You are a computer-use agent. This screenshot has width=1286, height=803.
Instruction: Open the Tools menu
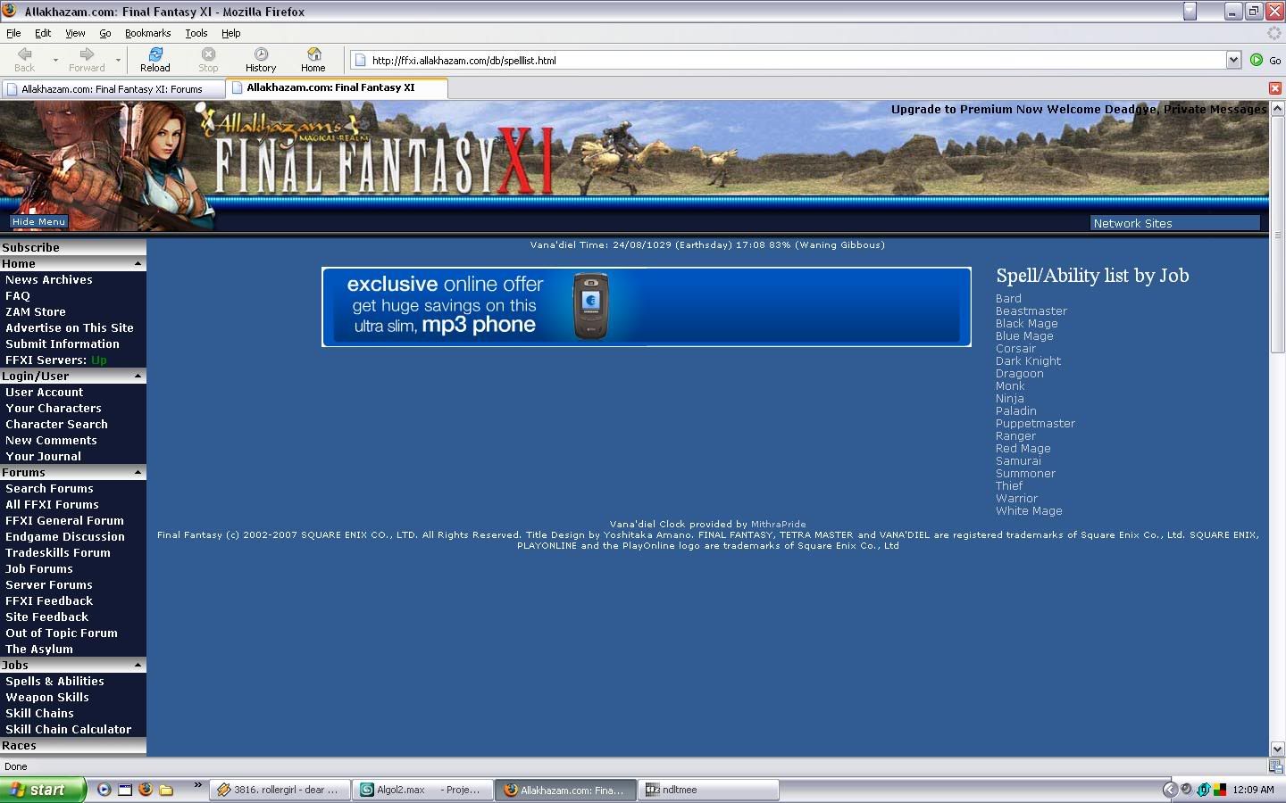point(196,33)
